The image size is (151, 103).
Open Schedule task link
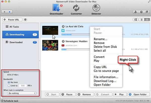coord(11,101)
